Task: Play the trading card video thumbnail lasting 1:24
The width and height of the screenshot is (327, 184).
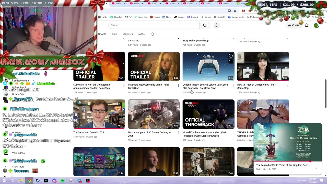Action: tap(99, 162)
